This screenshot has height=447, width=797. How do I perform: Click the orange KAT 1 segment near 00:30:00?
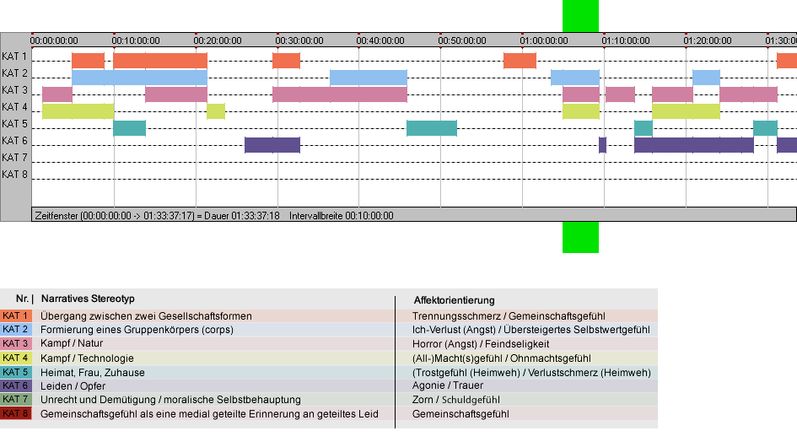coord(286,61)
